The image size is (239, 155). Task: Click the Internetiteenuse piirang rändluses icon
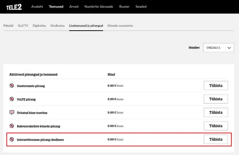(12, 139)
